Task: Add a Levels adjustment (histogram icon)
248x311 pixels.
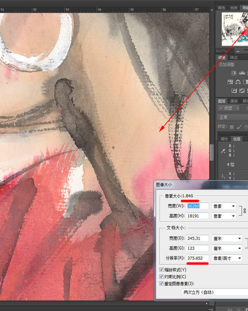Action: (242, 73)
